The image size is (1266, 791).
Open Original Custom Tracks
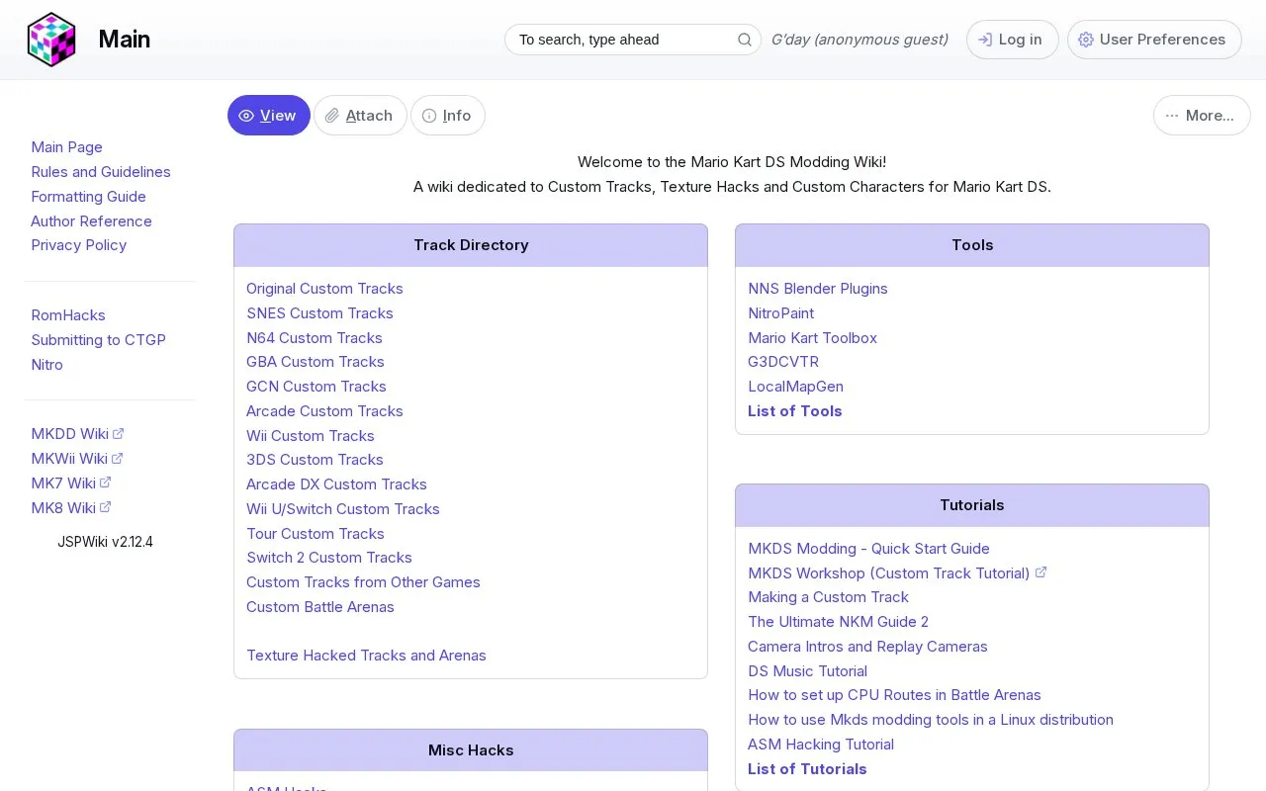click(324, 289)
